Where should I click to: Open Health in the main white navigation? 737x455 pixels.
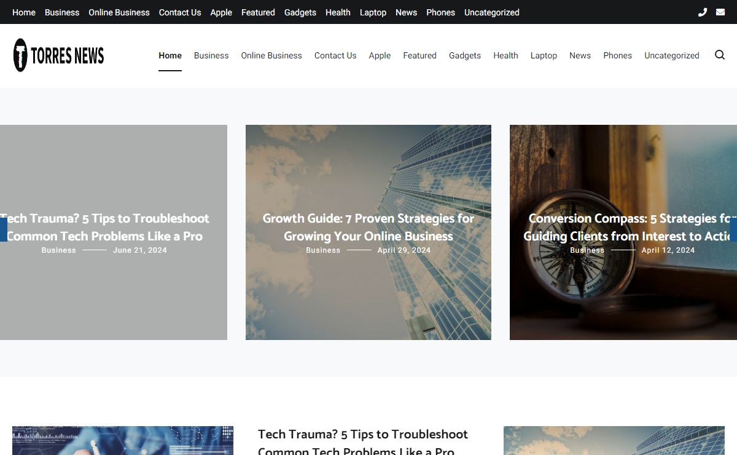tap(506, 55)
